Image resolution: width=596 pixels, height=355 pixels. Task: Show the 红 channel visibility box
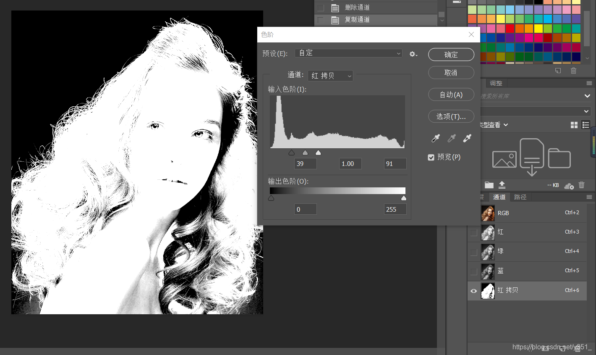point(474,232)
